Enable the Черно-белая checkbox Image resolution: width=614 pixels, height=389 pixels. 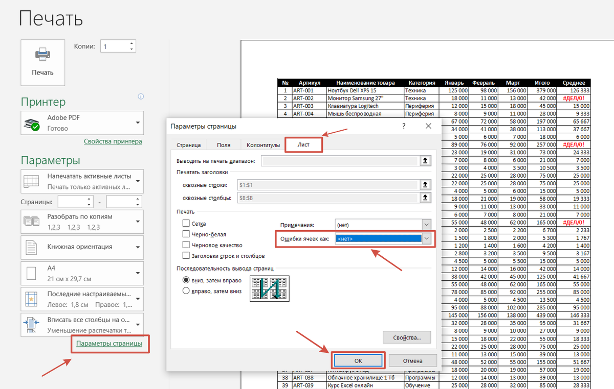pyautogui.click(x=186, y=234)
